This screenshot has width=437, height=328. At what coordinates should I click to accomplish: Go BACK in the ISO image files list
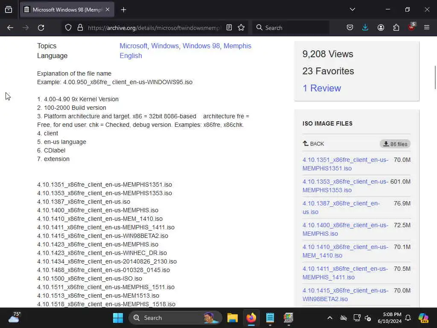[314, 143]
